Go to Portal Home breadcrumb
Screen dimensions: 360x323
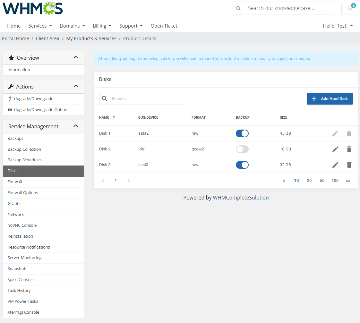pyautogui.click(x=15, y=38)
